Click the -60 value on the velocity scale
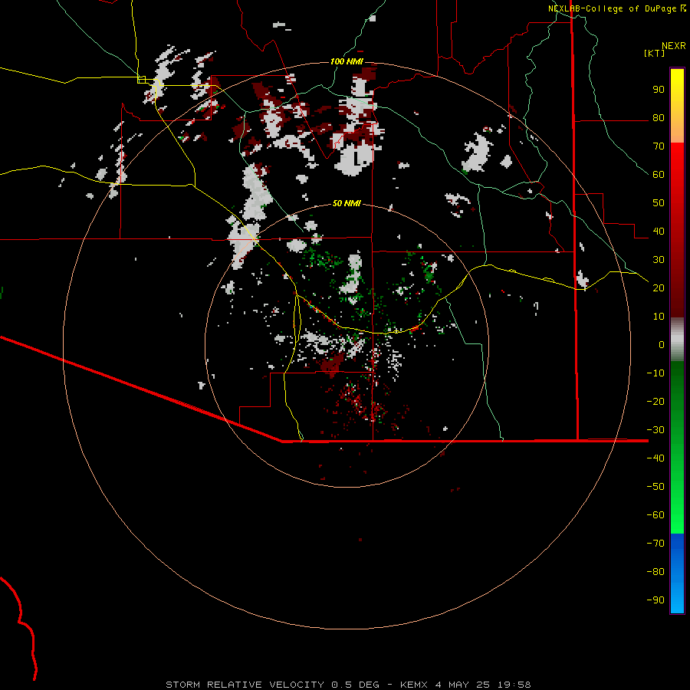 pyautogui.click(x=655, y=515)
